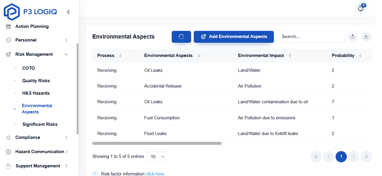The width and height of the screenshot is (382, 176).
Task: Sort by Probability column arrows
Action: tap(361, 56)
